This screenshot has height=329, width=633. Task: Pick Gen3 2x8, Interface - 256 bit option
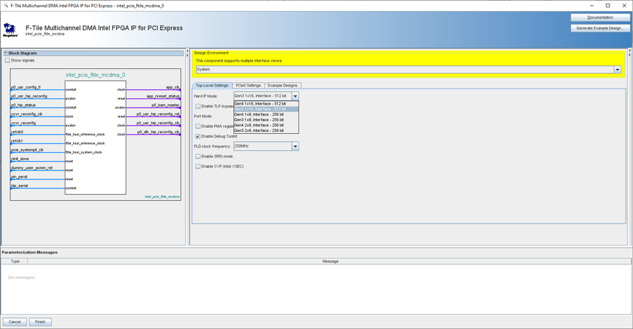pos(259,131)
